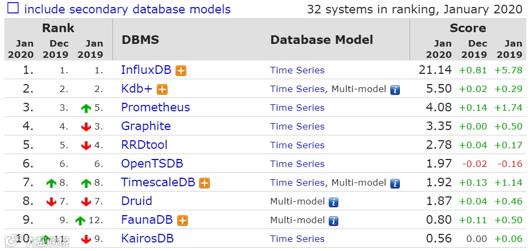Click the info icon in the FaunaDB row
Viewport: 530px width, 251px height.
coord(334,220)
